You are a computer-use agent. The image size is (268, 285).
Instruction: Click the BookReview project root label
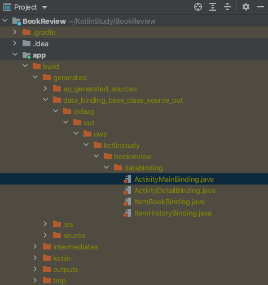pyautogui.click(x=44, y=21)
